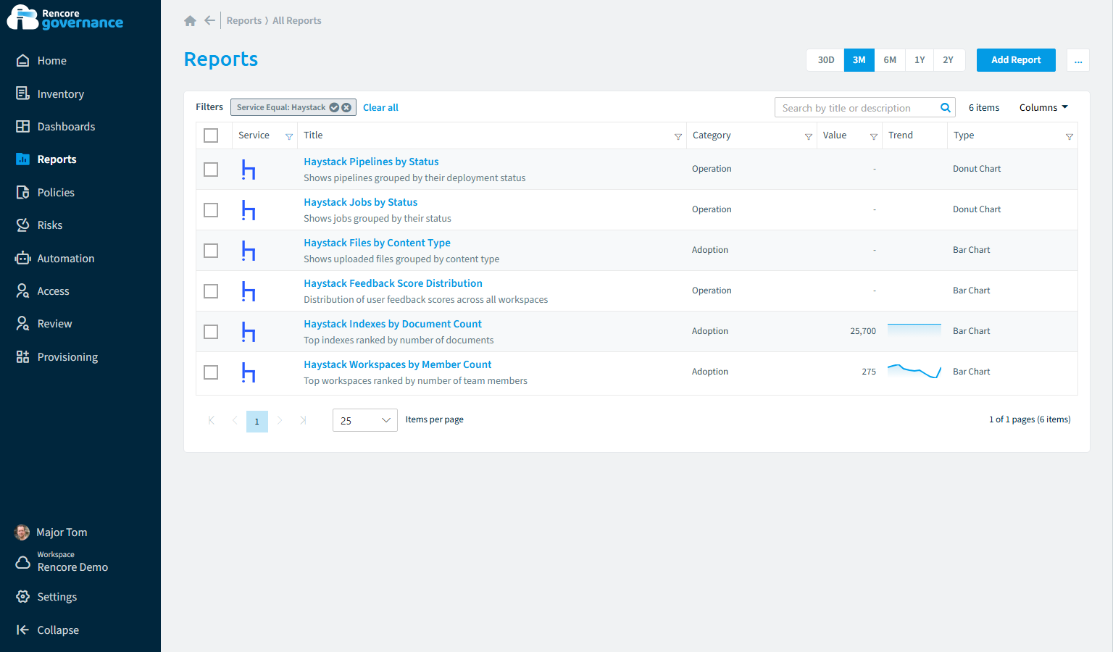Image resolution: width=1113 pixels, height=652 pixels.
Task: Collapse the sidebar using the arrow icon
Action: 23,630
